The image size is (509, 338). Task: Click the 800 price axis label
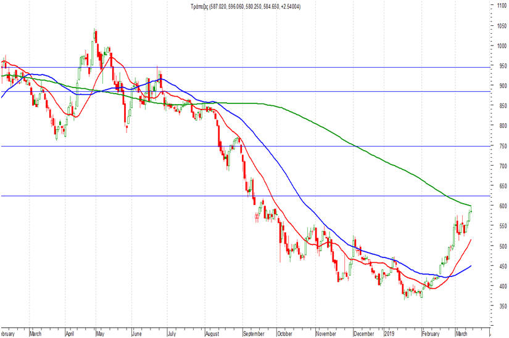click(x=502, y=126)
